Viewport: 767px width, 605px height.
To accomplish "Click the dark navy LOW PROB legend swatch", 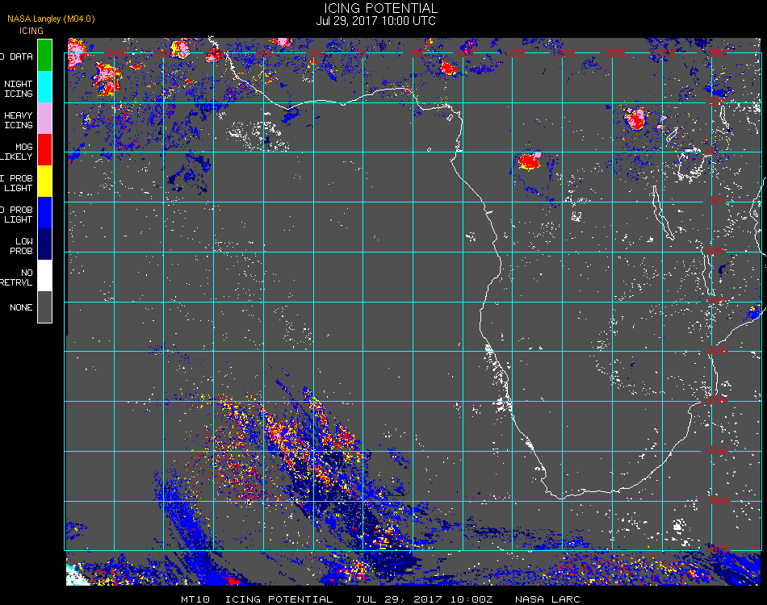I will [x=44, y=244].
